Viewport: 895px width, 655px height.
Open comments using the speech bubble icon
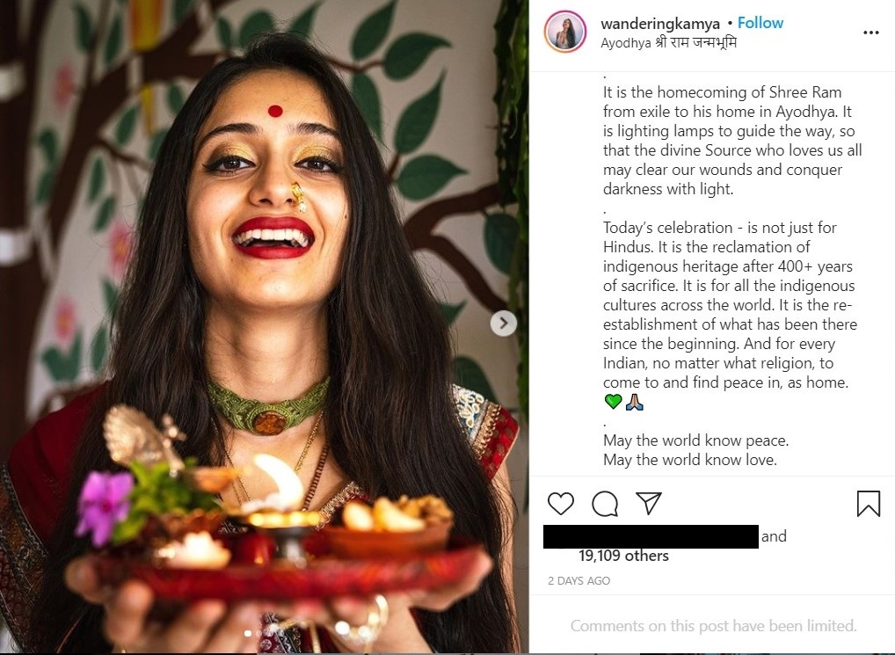tap(605, 503)
